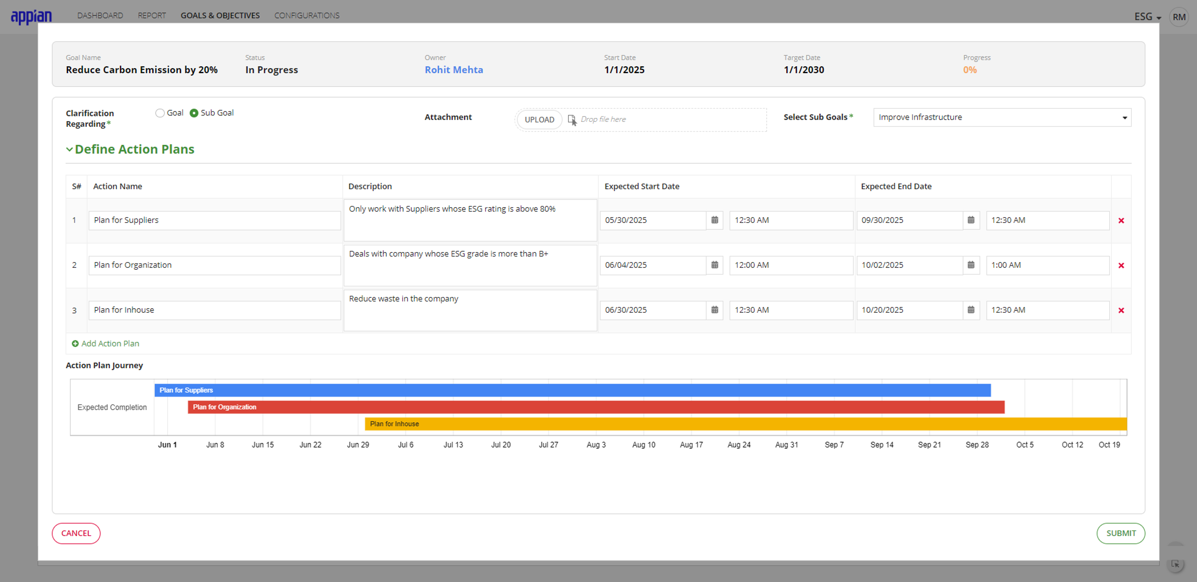Click the Plan for Suppliers action name field
The image size is (1197, 582).
pyautogui.click(x=215, y=220)
